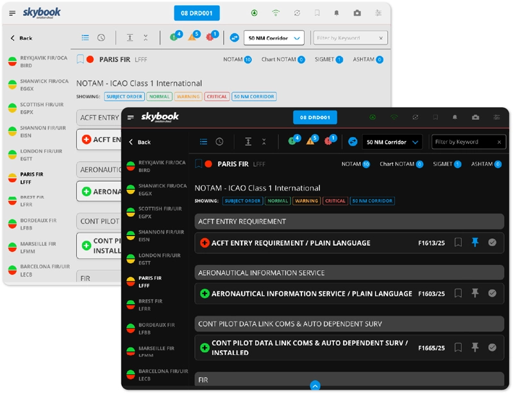Click Filter by Keyword field in dark window
This screenshot has width=513, height=394.
click(463, 142)
